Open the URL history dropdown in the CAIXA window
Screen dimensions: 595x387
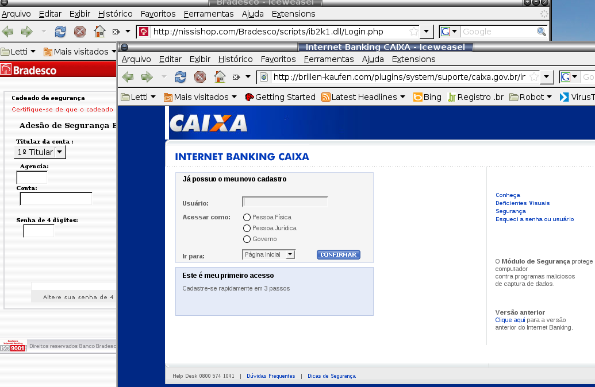point(547,77)
